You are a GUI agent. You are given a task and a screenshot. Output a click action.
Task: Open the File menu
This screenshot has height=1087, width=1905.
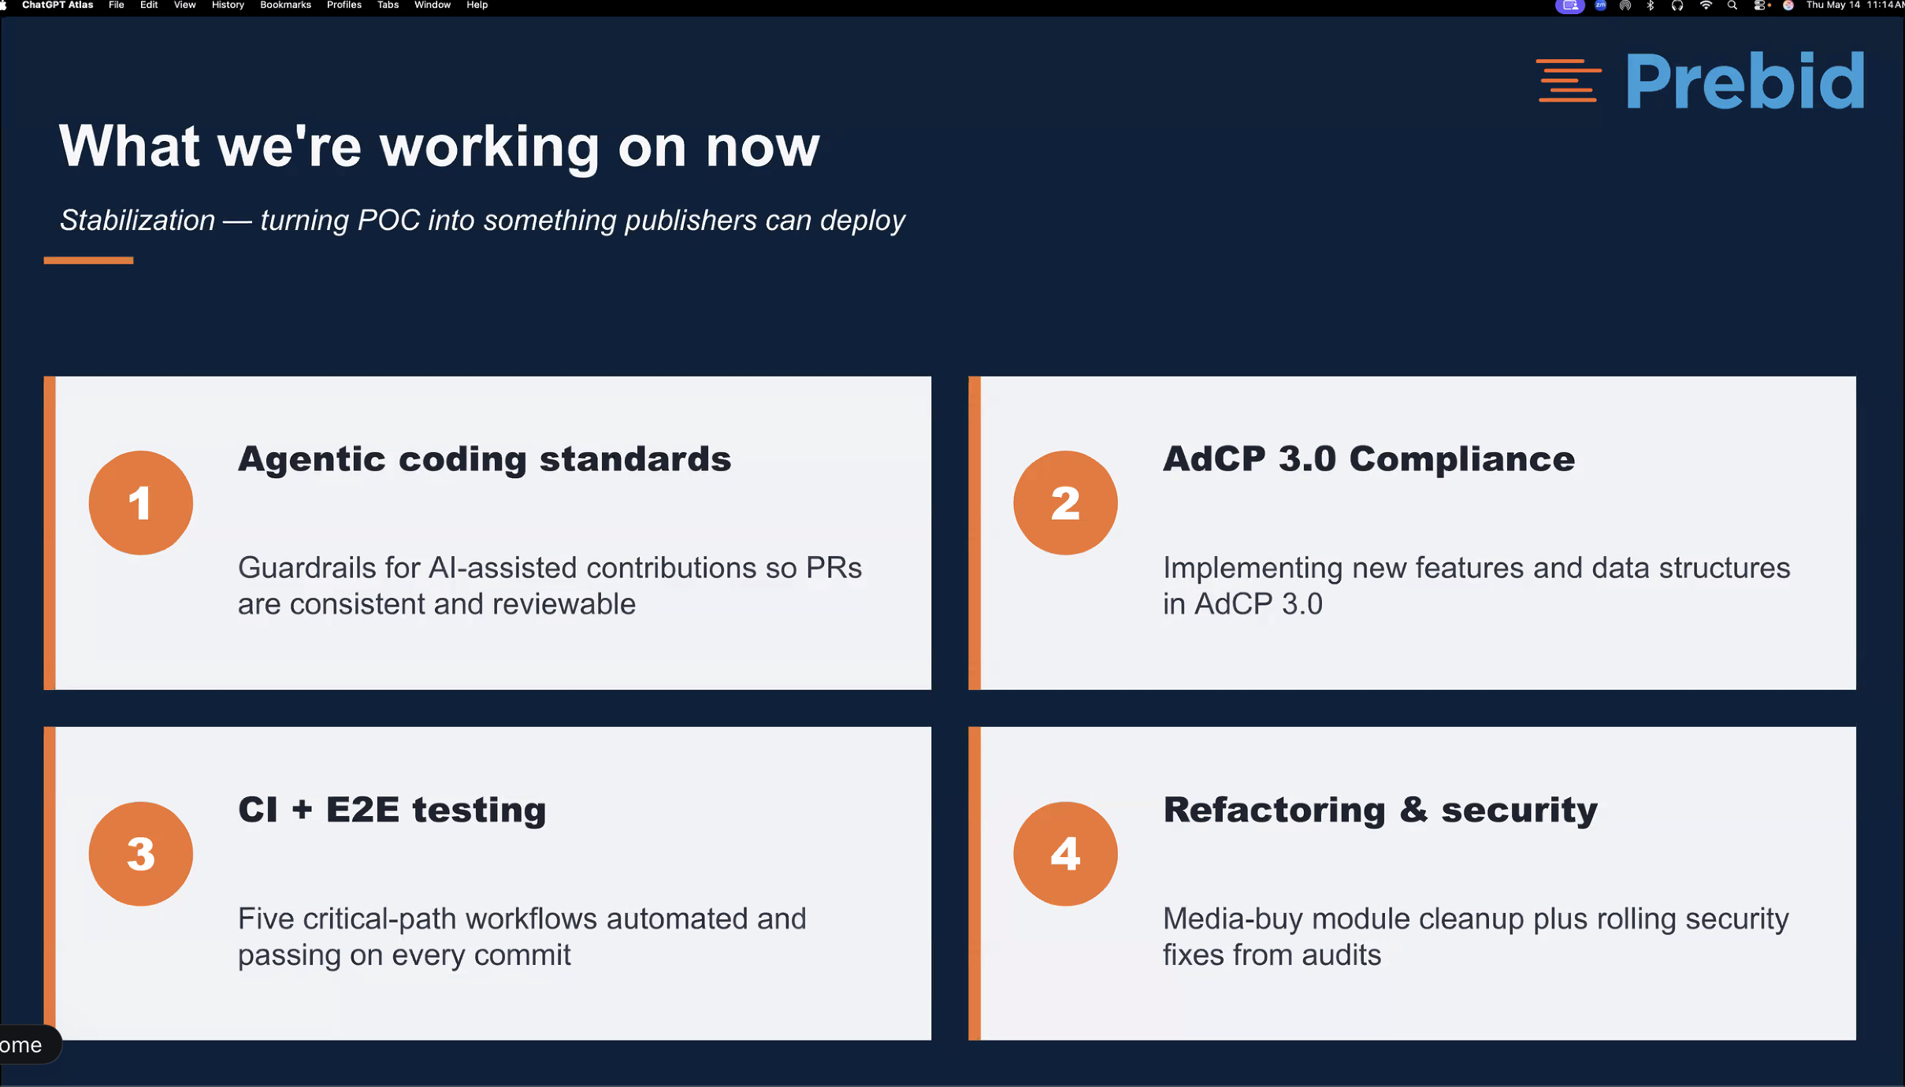click(117, 6)
